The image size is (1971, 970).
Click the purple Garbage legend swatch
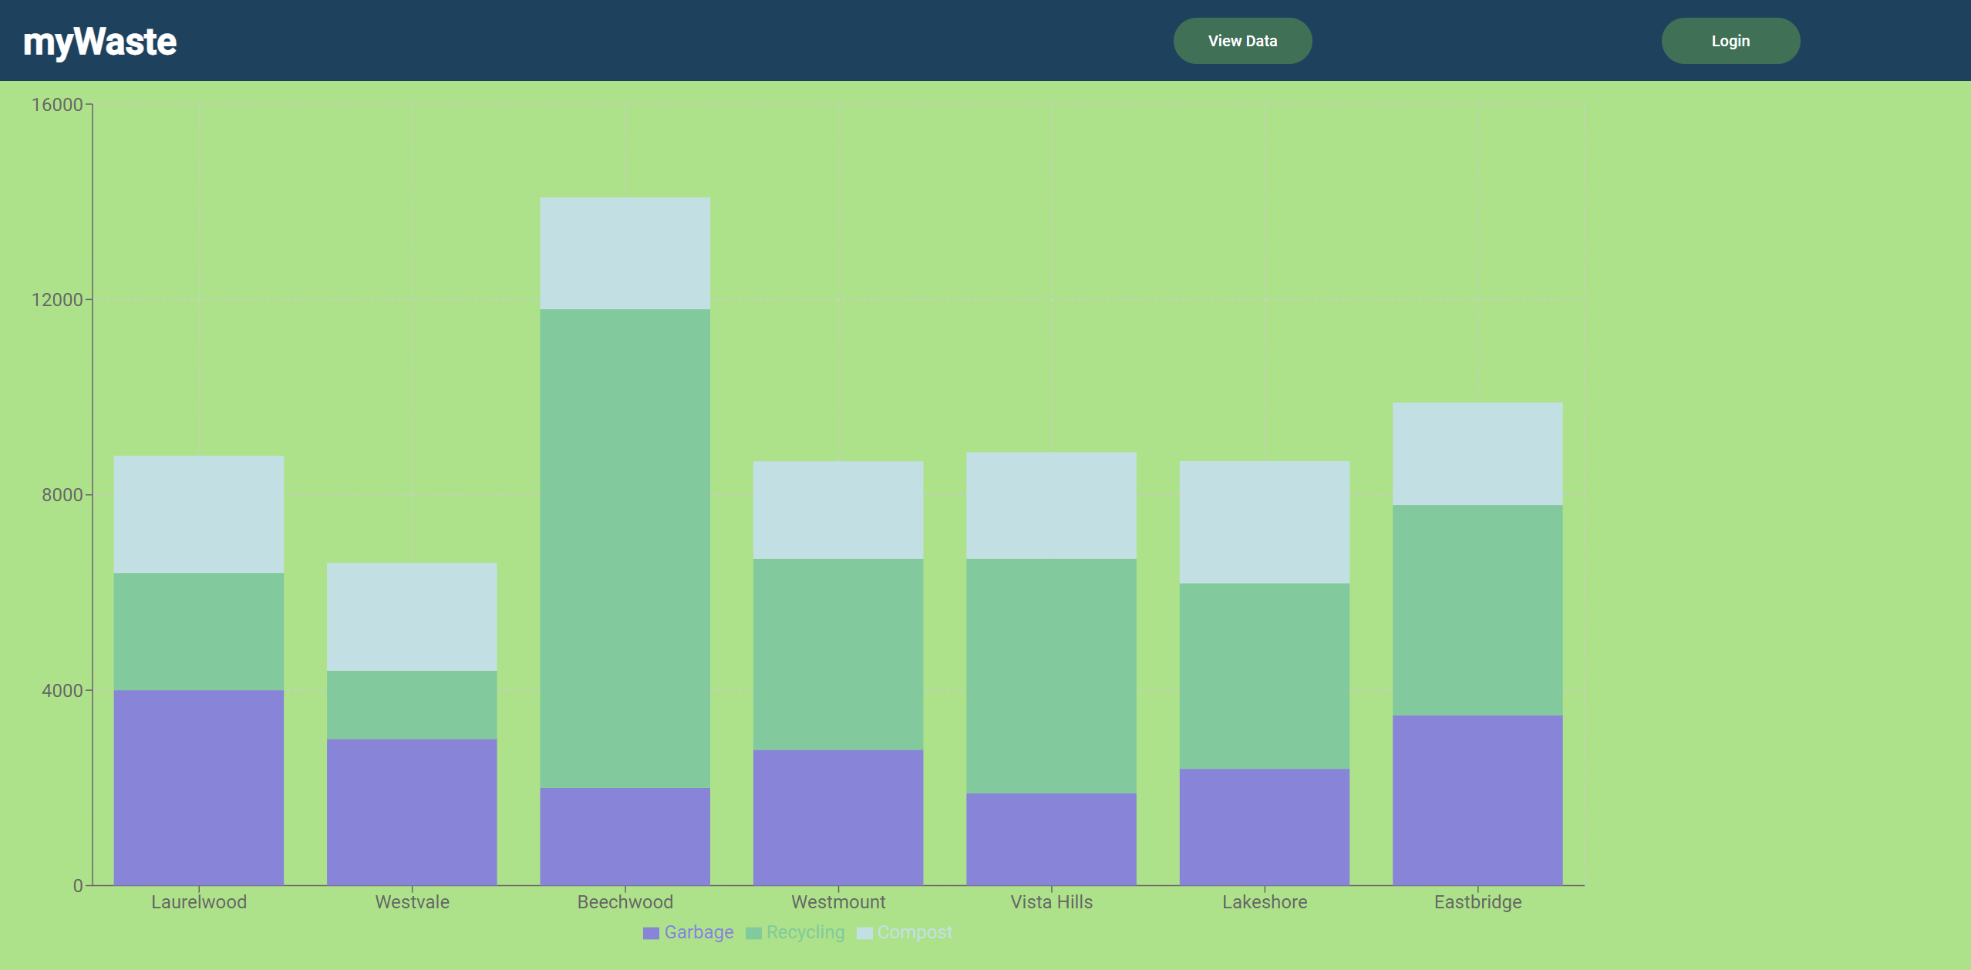(651, 933)
